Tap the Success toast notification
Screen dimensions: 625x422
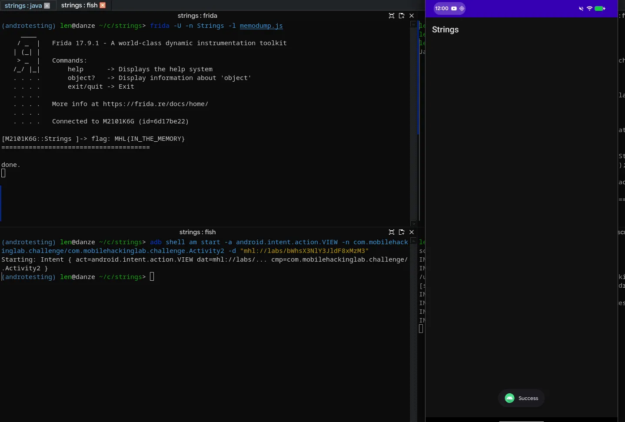point(522,398)
